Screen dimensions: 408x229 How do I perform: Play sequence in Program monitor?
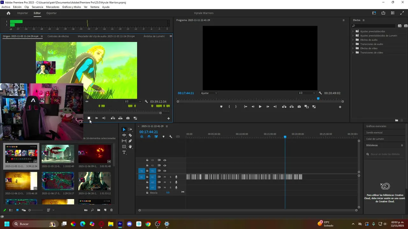(x=260, y=107)
